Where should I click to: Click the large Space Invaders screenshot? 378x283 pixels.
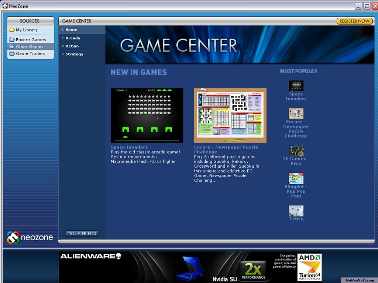(x=147, y=115)
